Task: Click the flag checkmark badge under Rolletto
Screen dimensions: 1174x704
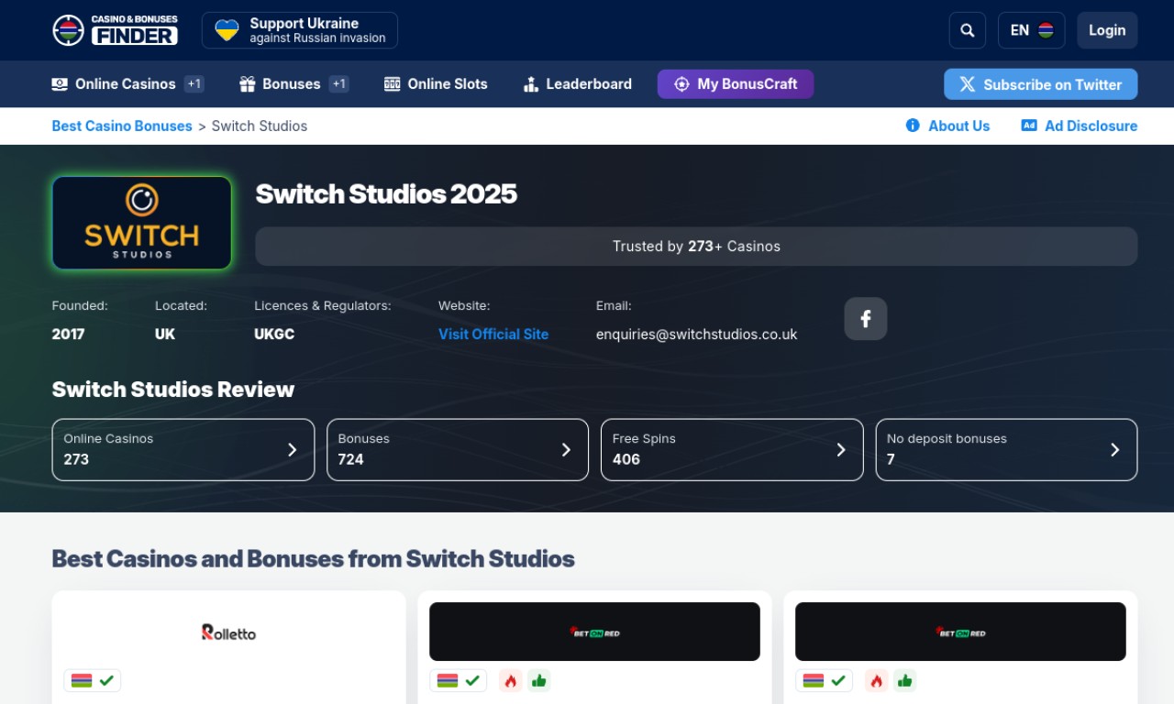Action: point(93,680)
